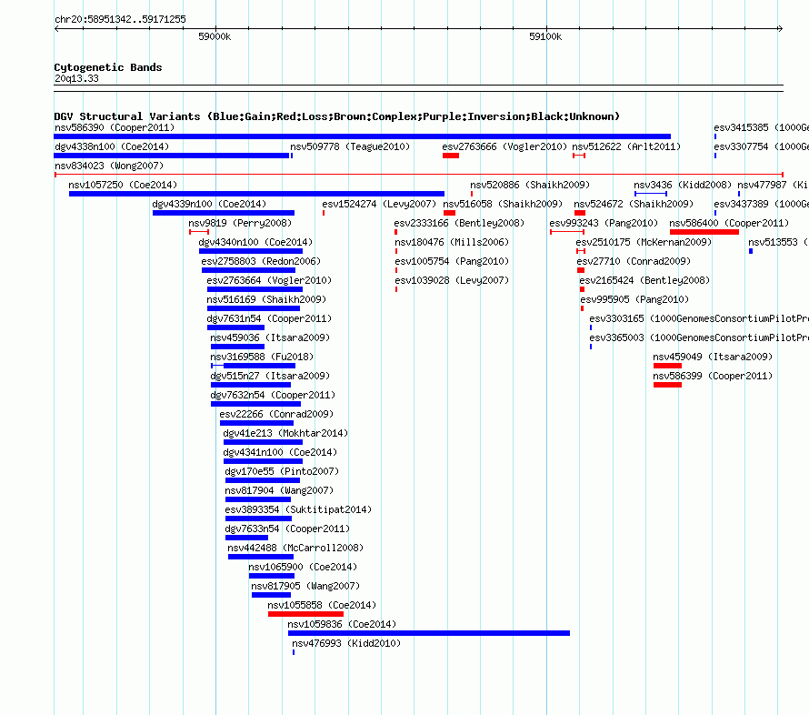
Task: Click nsv516169 (Shaikh2009) label
Action: point(266,299)
